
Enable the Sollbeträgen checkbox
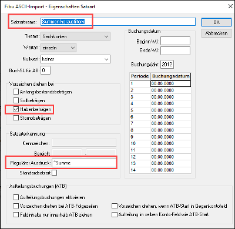pyautogui.click(x=16, y=100)
